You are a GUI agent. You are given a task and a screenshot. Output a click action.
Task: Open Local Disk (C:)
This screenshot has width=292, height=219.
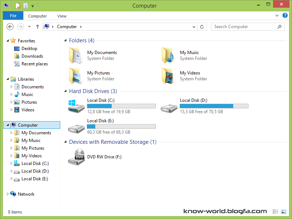tap(101, 100)
